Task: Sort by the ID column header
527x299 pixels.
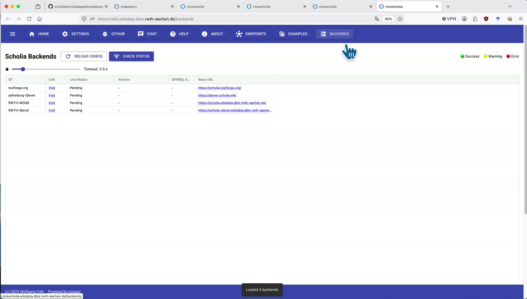Action: pyautogui.click(x=25, y=80)
